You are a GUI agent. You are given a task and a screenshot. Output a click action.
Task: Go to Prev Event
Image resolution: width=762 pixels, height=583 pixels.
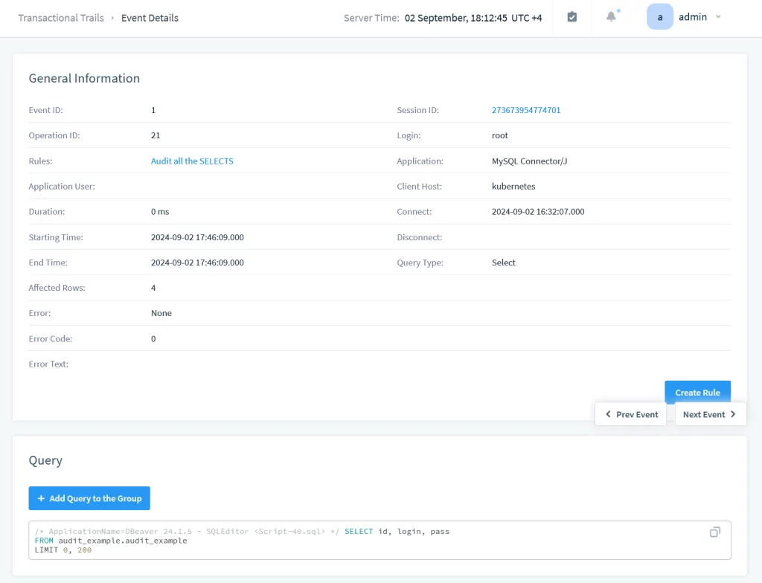[x=630, y=414]
